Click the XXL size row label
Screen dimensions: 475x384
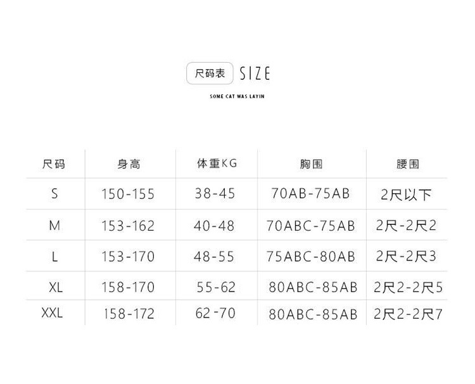[52, 313]
